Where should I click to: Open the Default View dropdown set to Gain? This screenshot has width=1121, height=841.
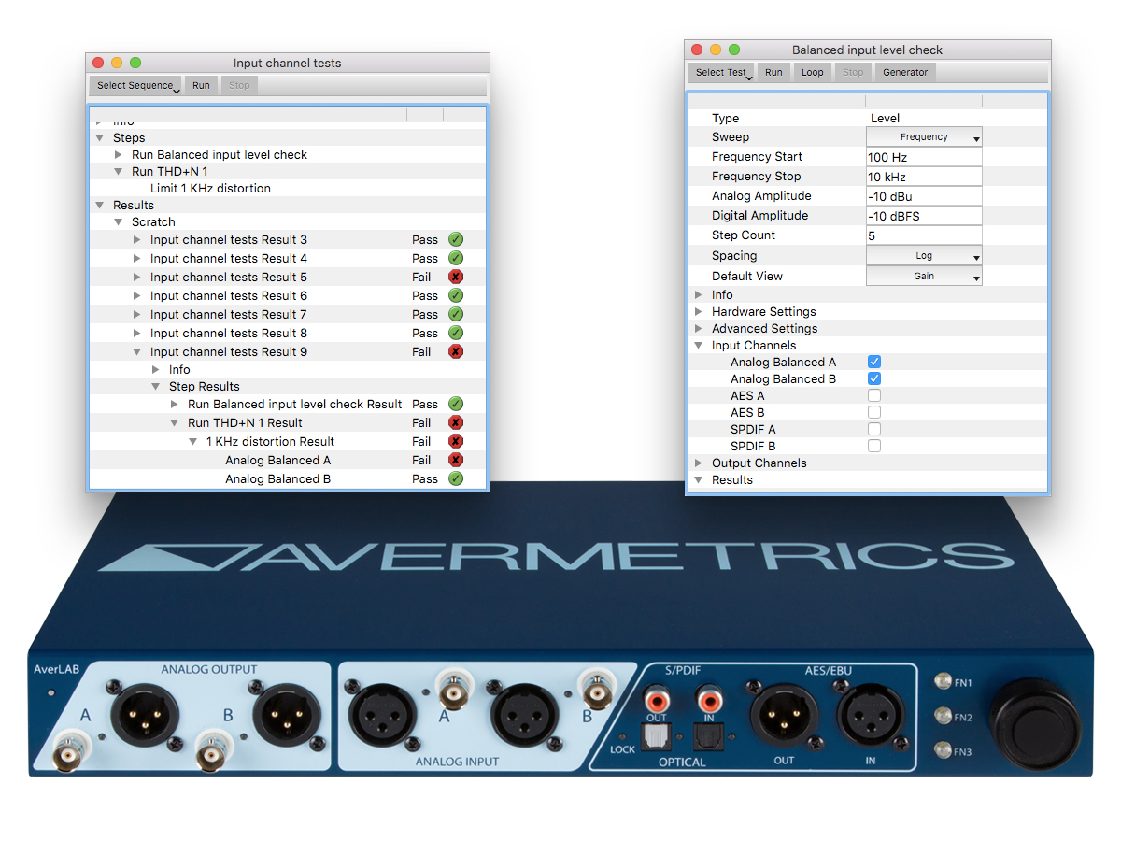point(924,277)
